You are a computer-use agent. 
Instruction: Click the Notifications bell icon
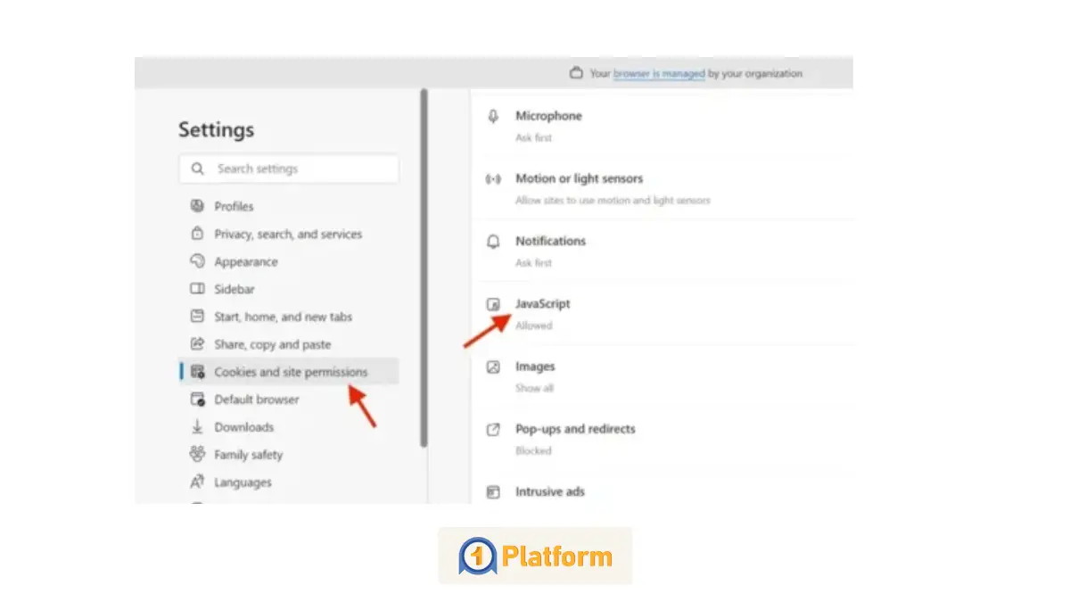pyautogui.click(x=493, y=242)
